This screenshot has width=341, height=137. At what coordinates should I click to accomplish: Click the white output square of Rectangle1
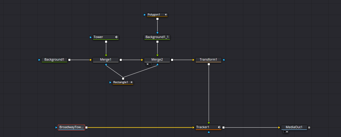click(123, 78)
